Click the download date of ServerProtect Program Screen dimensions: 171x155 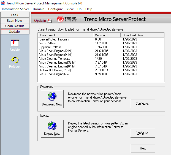click(130, 39)
